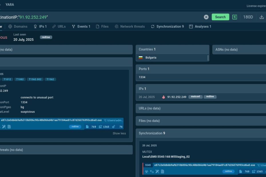The width and height of the screenshot is (266, 177).
Task: Open the query formatting icon beside Search
Action: pos(235,17)
